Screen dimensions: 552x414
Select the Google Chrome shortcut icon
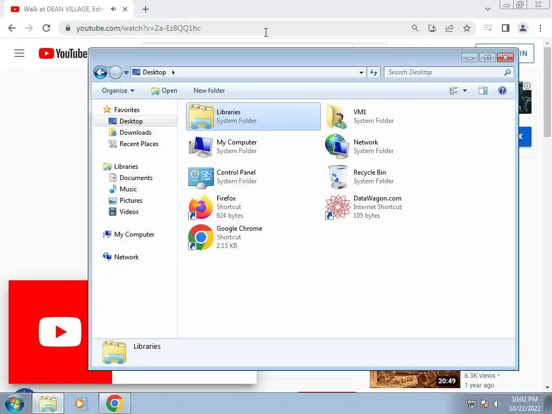201,237
